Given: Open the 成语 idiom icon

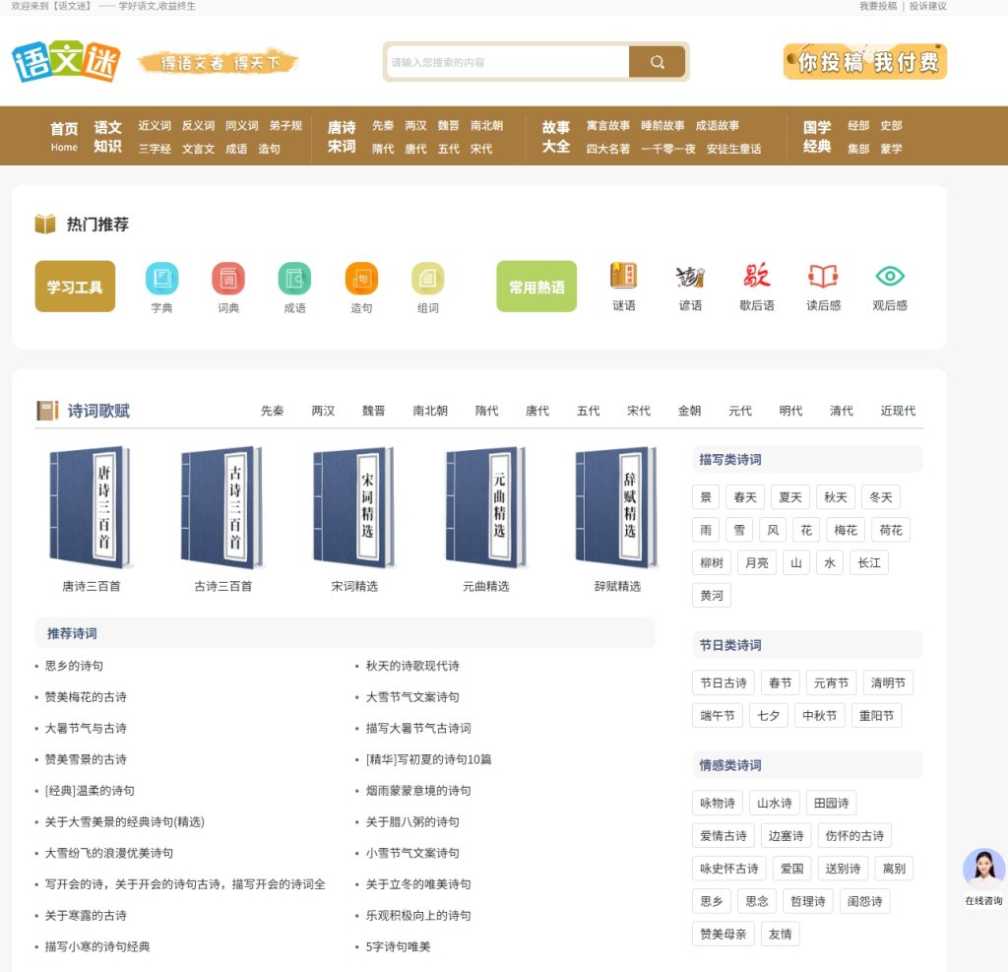Looking at the screenshot, I should pos(294,279).
